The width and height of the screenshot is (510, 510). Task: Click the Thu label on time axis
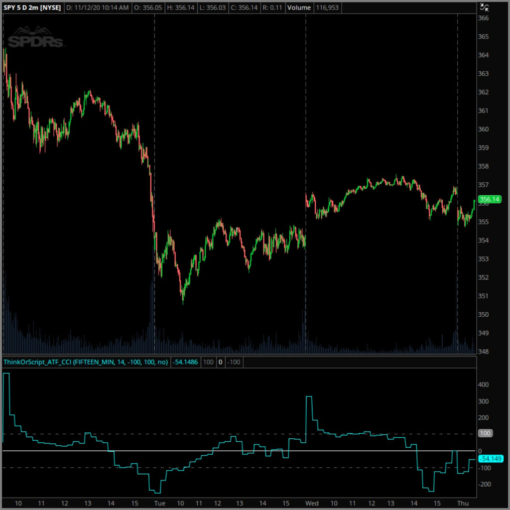click(463, 503)
